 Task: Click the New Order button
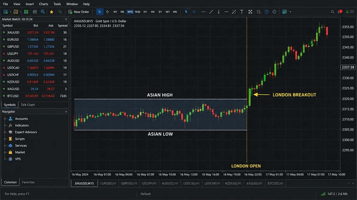79,12
